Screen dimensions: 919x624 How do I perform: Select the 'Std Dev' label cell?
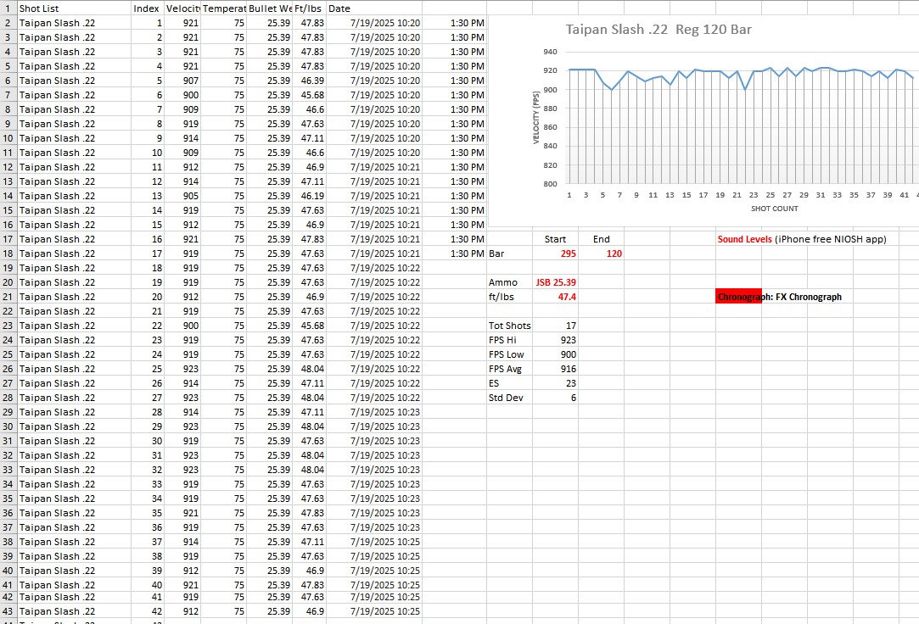pos(509,398)
